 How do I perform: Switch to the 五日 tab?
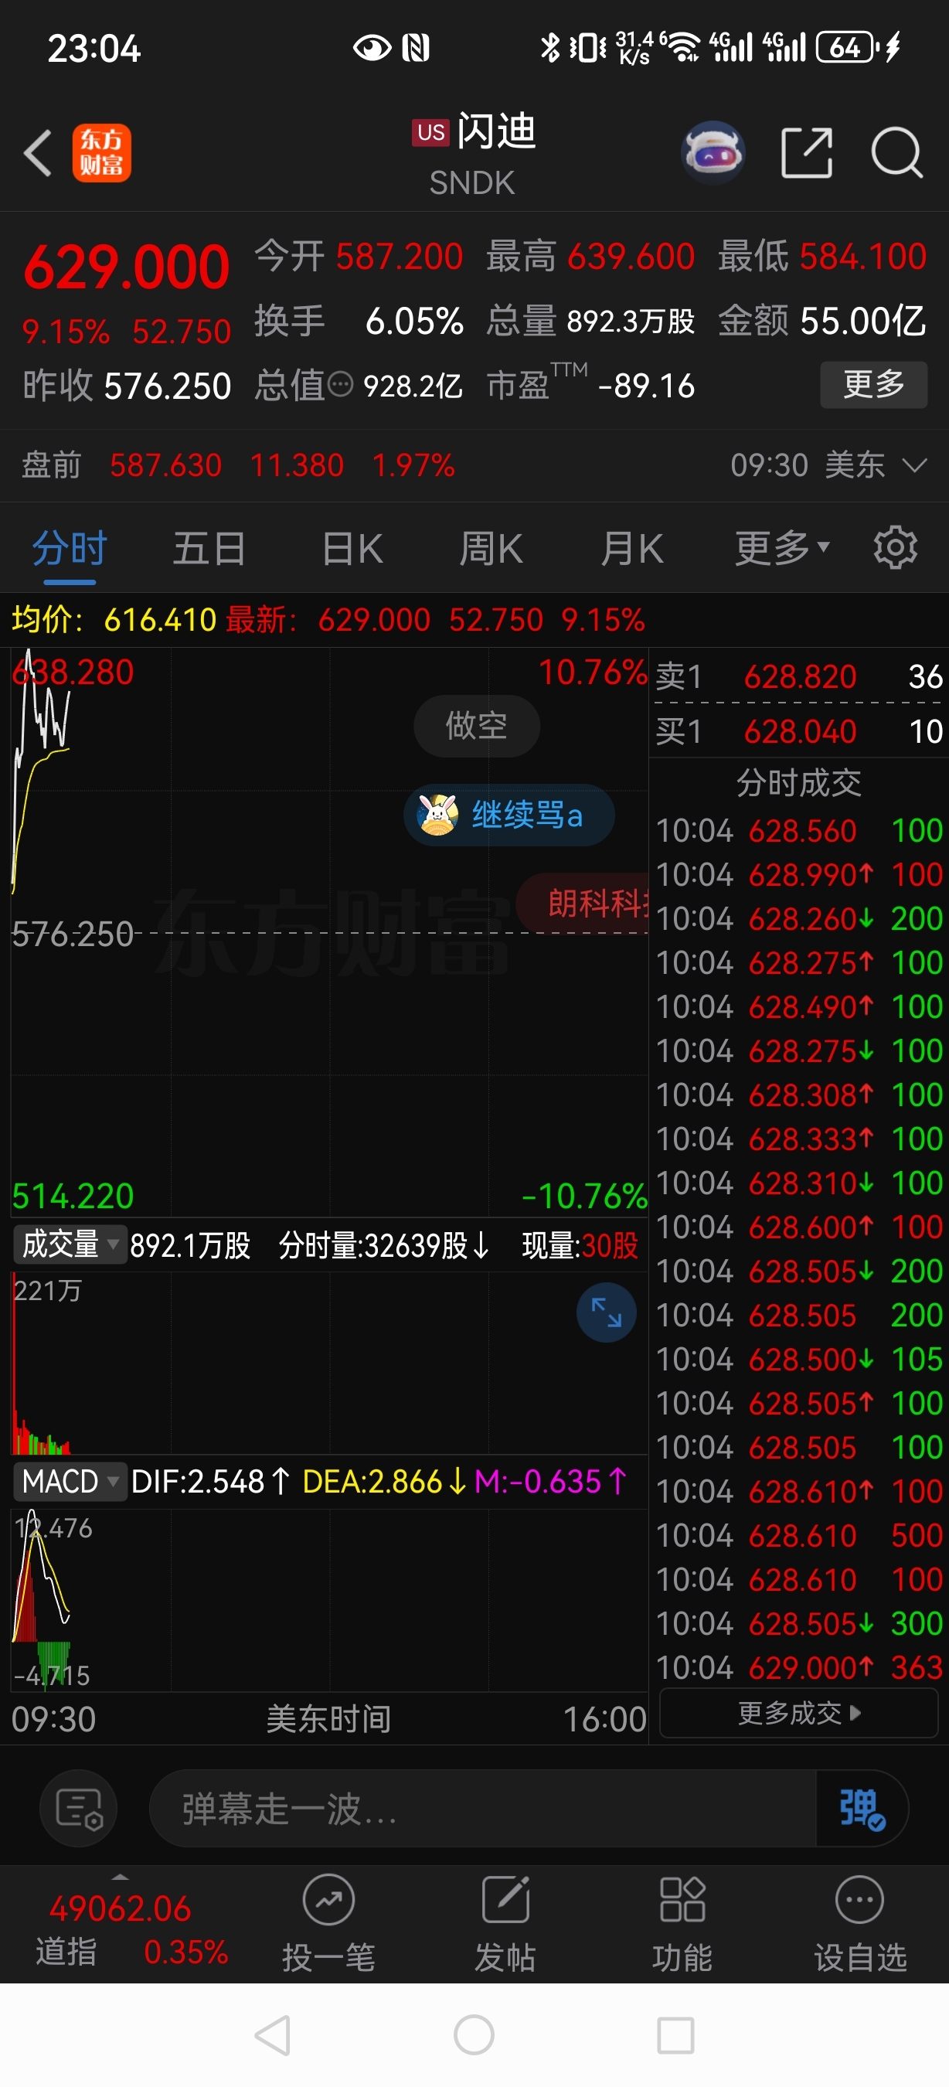tap(209, 548)
